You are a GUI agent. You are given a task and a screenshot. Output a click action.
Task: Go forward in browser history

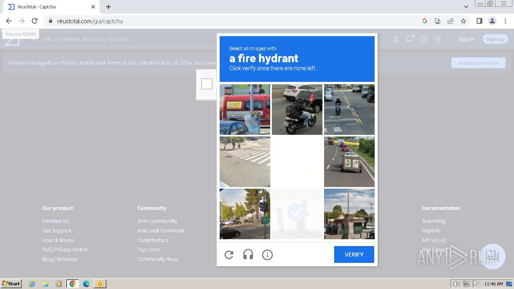[22, 21]
